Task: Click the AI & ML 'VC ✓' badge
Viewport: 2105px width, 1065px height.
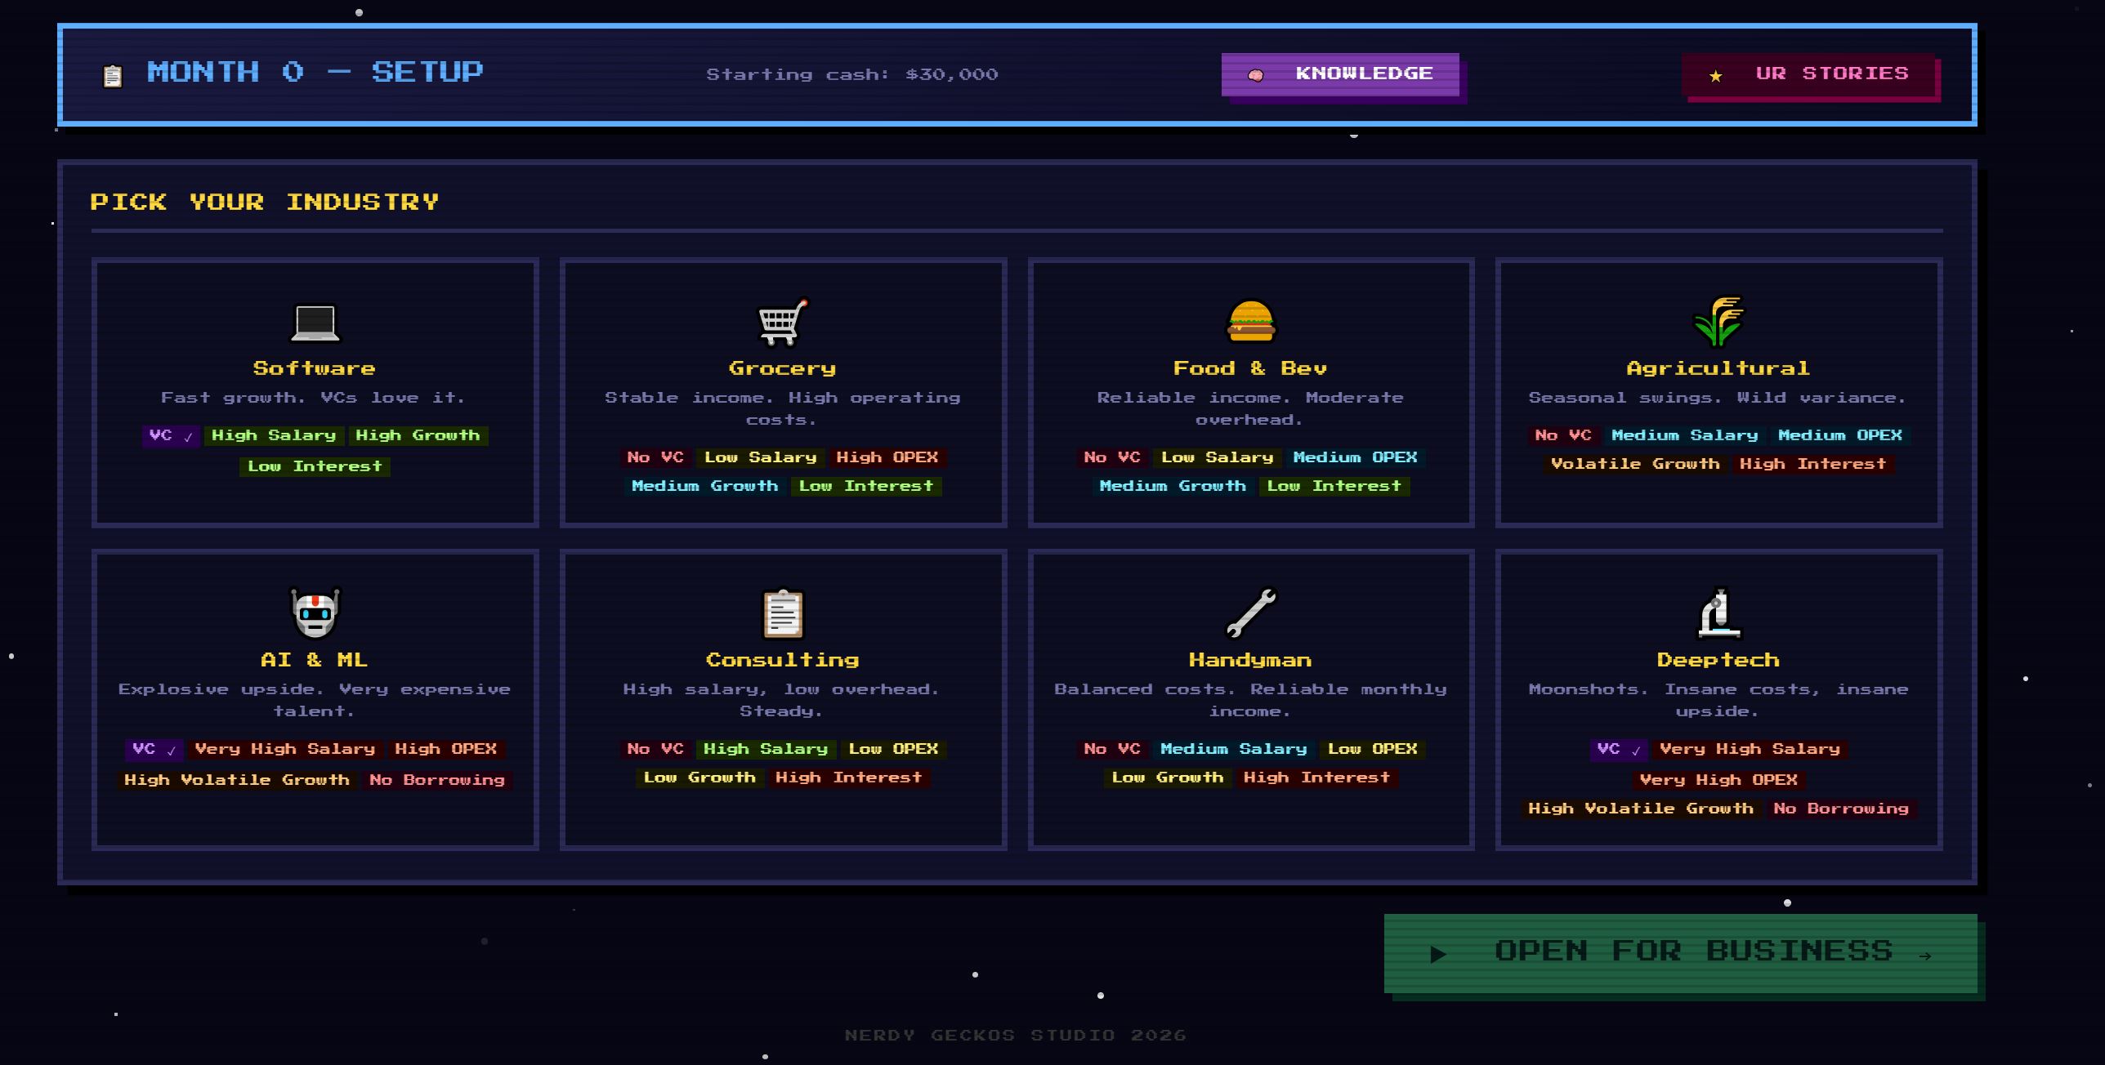Action: click(154, 749)
